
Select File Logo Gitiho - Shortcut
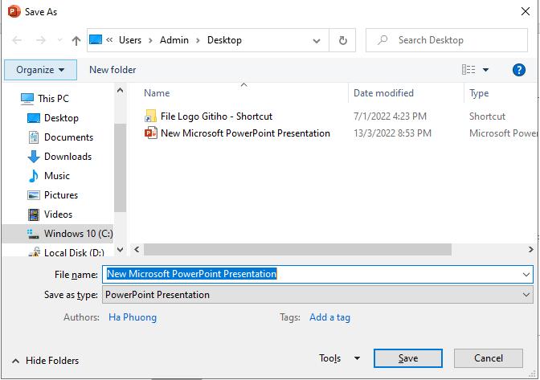[x=216, y=116]
